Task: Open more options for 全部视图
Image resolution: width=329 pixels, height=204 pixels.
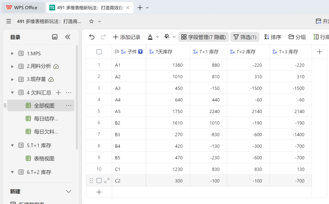Action: (x=69, y=105)
